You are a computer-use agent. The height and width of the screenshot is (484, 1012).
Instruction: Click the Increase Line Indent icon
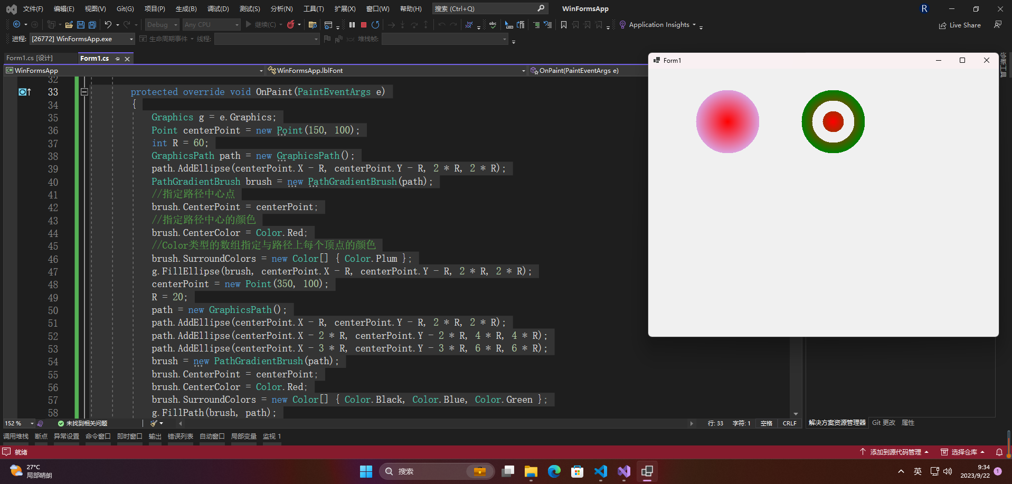[536, 25]
